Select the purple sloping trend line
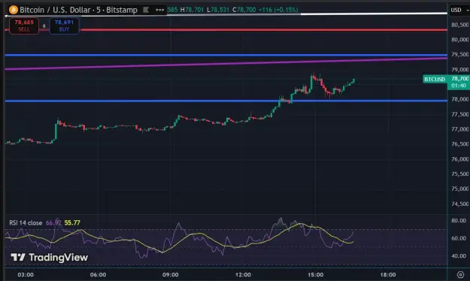470x281 pixels. [226, 64]
